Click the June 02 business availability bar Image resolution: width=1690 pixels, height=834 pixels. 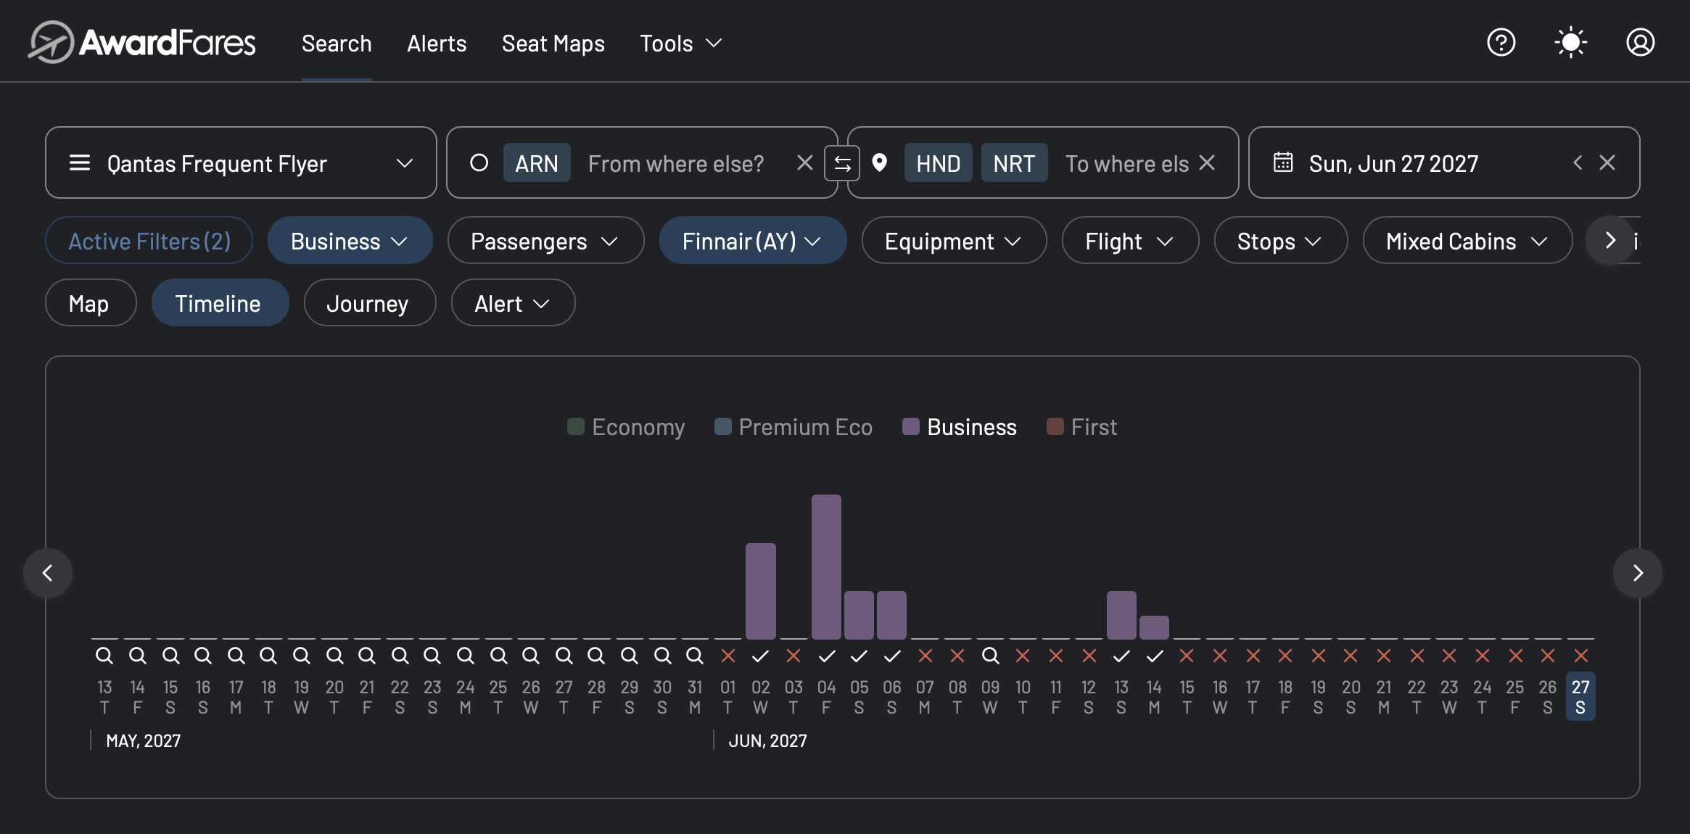click(761, 591)
